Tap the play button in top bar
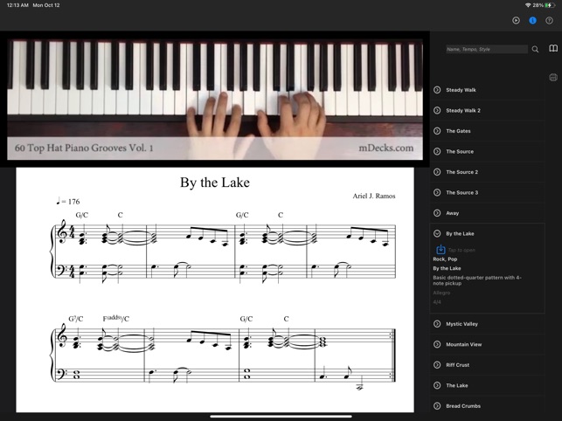 516,20
